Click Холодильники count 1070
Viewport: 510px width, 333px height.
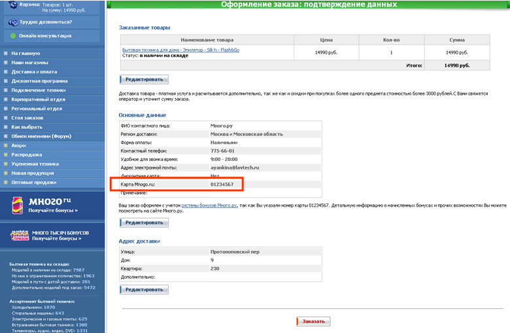[x=50, y=307]
